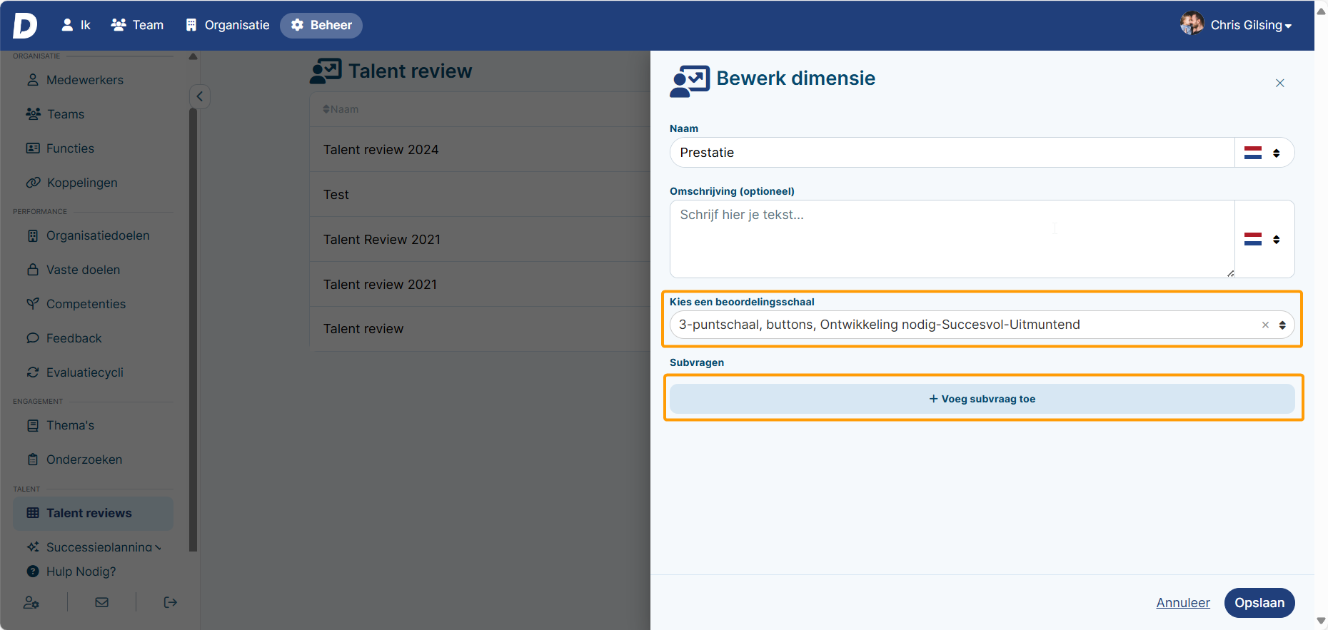Image resolution: width=1328 pixels, height=630 pixels.
Task: Close the Bewerk dimensie panel
Action: point(1280,83)
